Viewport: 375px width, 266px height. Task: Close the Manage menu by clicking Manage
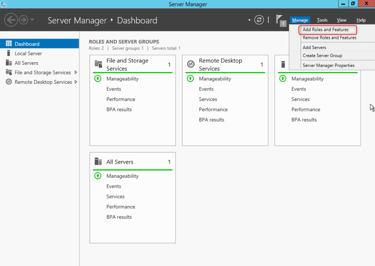[x=300, y=20]
